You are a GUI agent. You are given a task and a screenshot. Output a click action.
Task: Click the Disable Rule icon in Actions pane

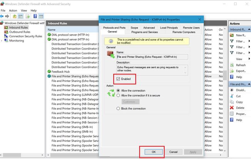232,90
